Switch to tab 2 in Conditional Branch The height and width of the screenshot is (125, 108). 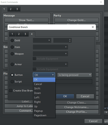point(19,34)
